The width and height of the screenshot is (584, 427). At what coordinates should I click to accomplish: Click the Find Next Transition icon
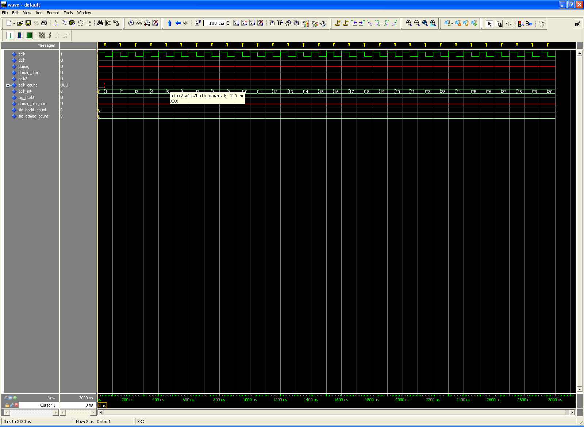pos(362,23)
